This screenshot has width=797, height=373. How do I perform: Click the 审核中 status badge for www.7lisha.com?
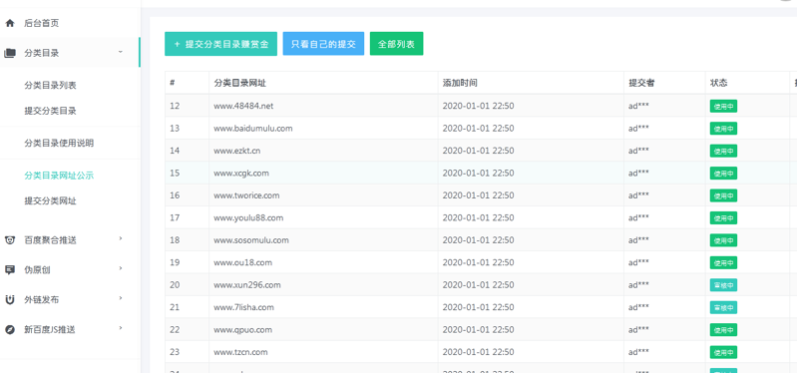coord(723,307)
